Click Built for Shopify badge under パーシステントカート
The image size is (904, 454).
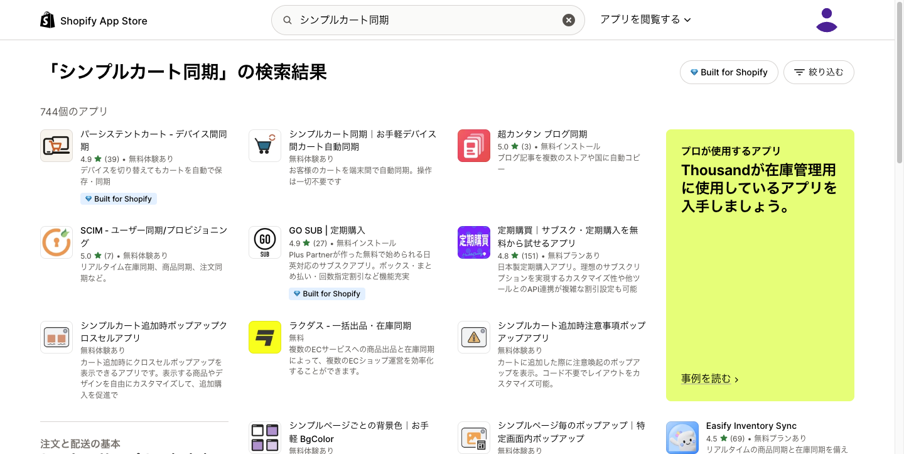point(118,198)
